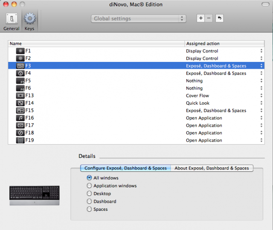Click the F15 Spaces key icon
Screen dimensions: 273x230
tap(20, 111)
